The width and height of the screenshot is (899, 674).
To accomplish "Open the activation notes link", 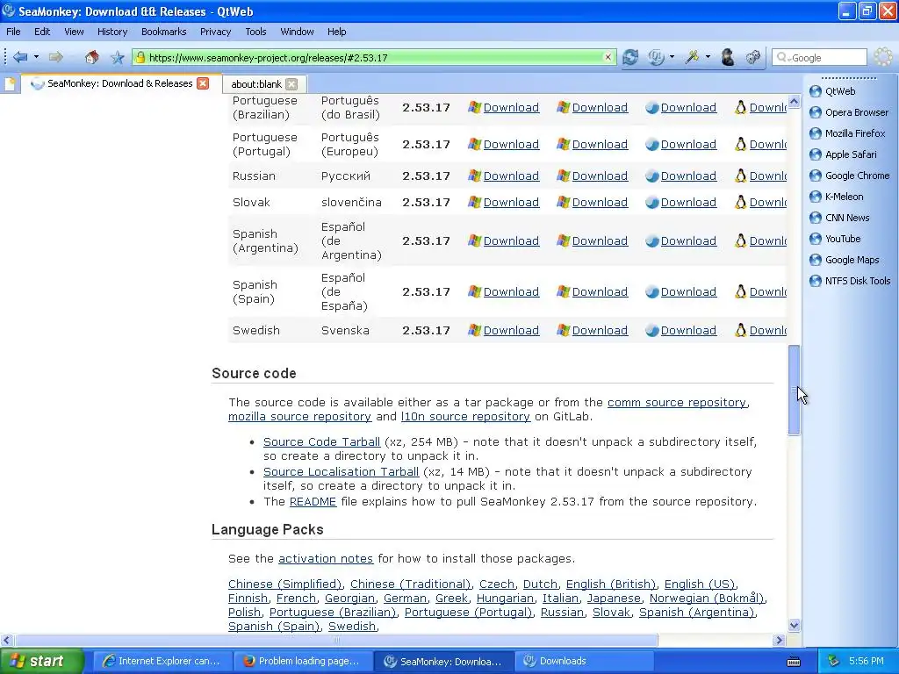I will [x=326, y=558].
